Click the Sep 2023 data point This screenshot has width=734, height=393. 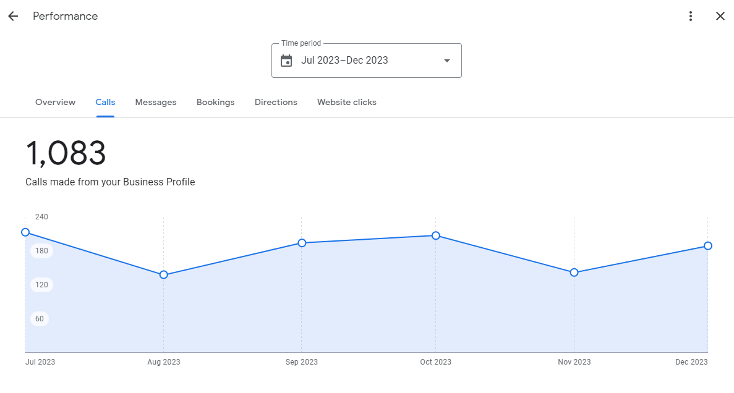[302, 243]
